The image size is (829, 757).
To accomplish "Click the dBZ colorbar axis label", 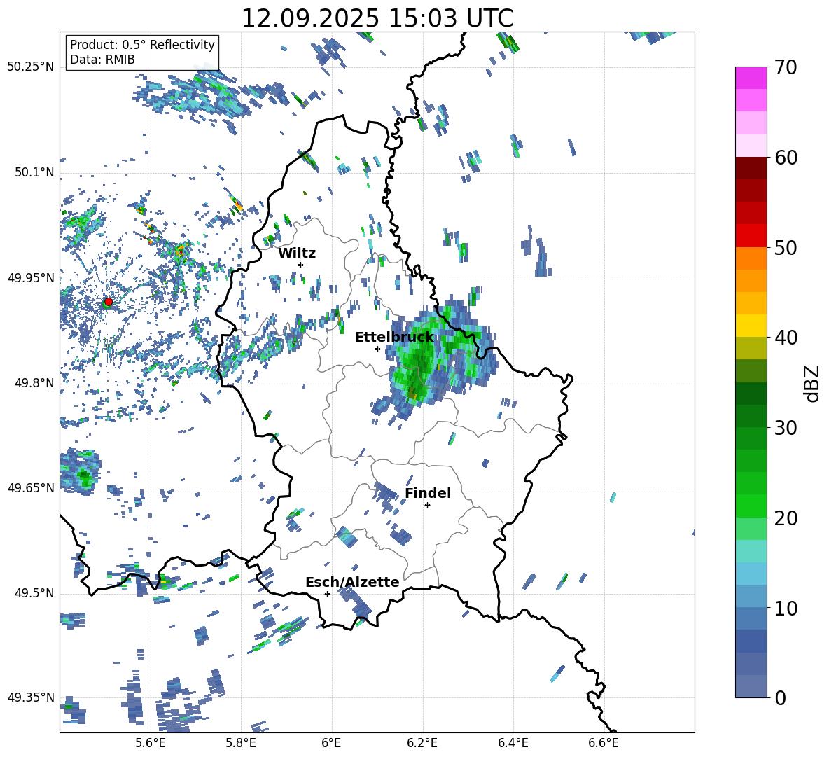I will click(813, 383).
